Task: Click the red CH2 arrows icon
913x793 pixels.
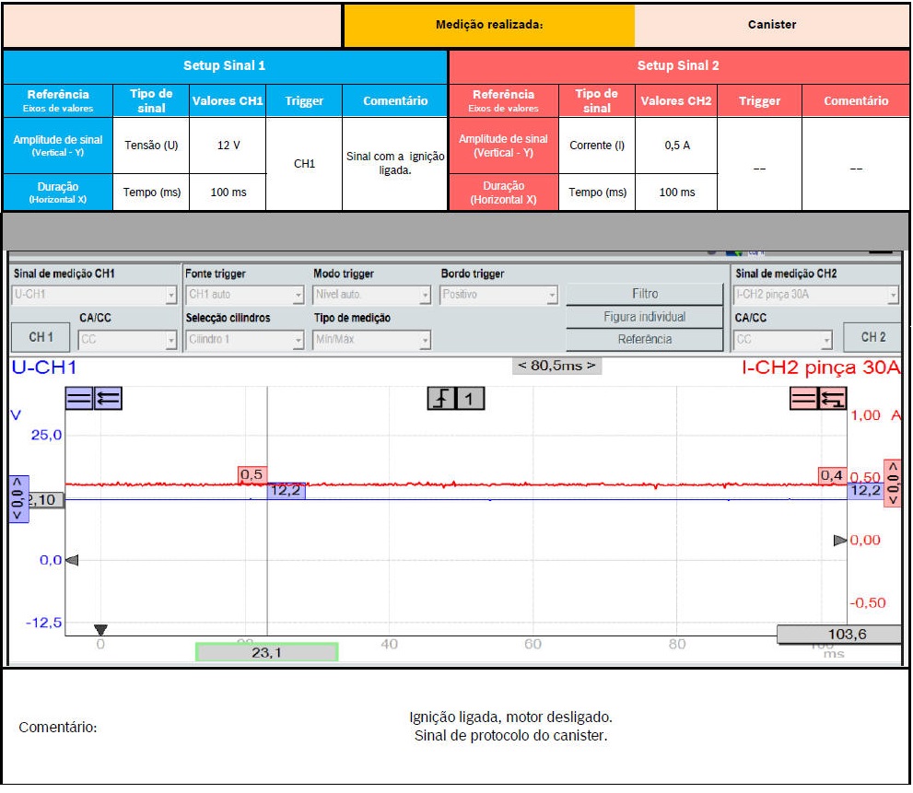Action: click(833, 398)
